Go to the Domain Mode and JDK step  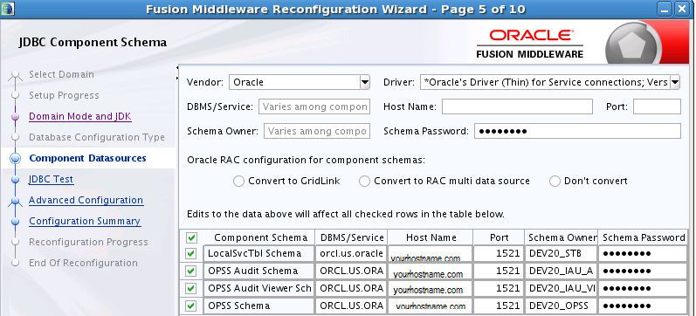coord(80,116)
